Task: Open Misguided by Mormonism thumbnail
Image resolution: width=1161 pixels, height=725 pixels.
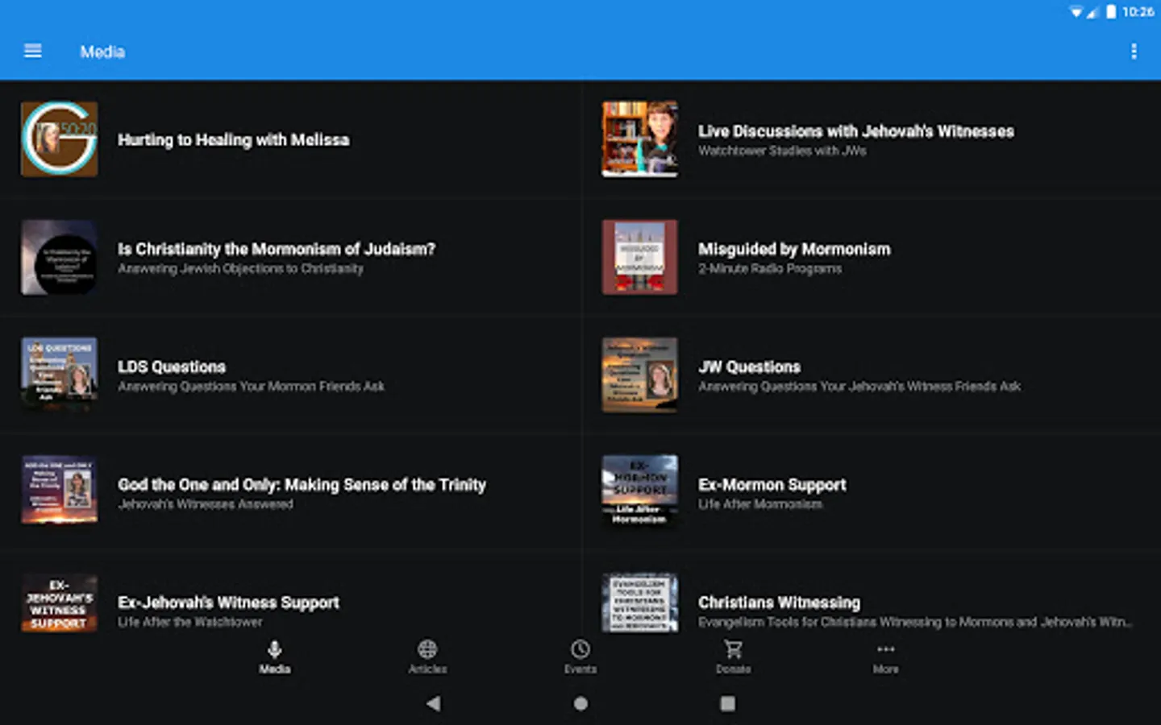Action: coord(640,258)
